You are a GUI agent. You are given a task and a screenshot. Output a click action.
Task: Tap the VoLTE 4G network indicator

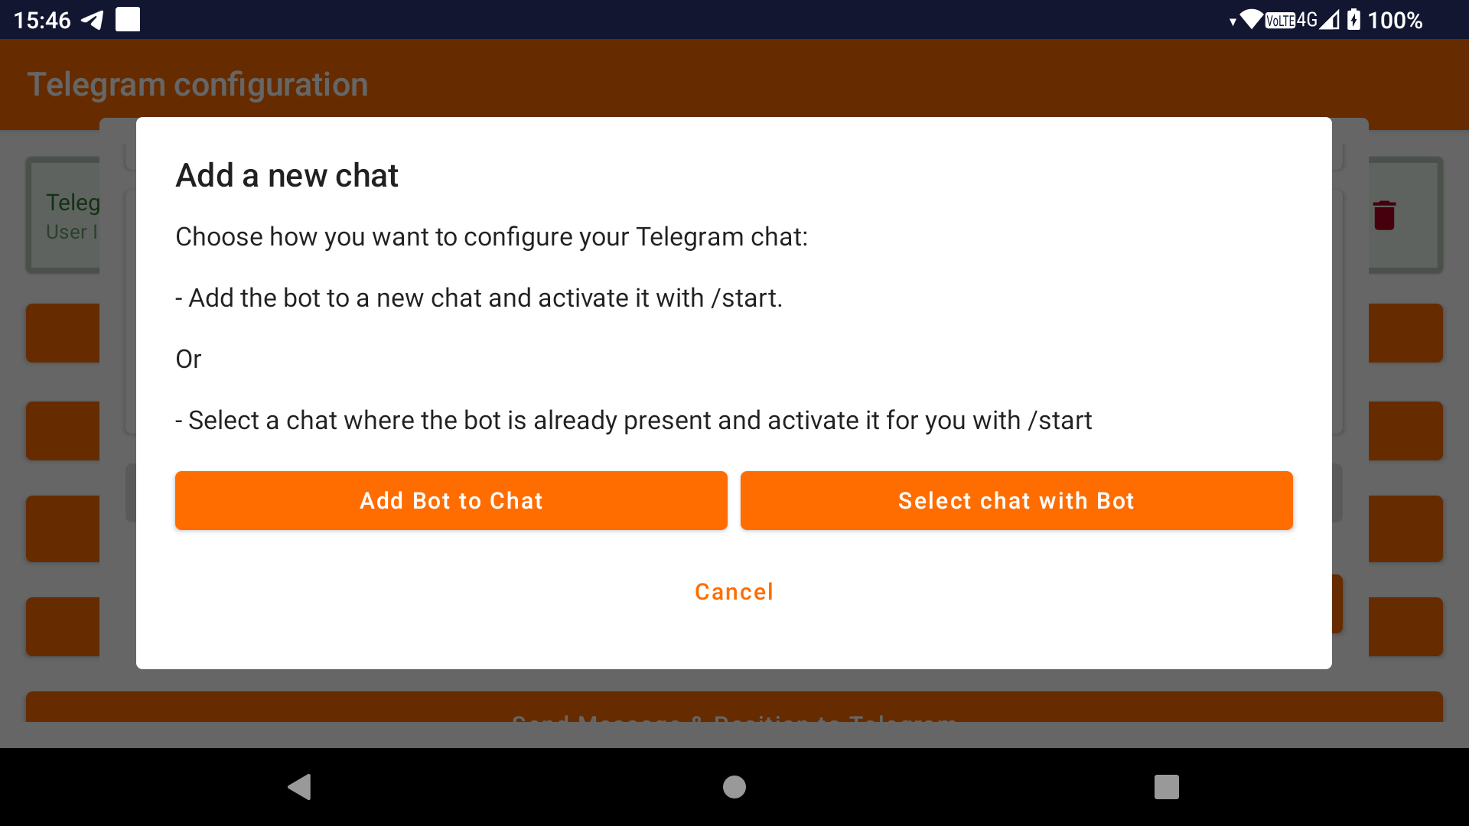click(1291, 20)
